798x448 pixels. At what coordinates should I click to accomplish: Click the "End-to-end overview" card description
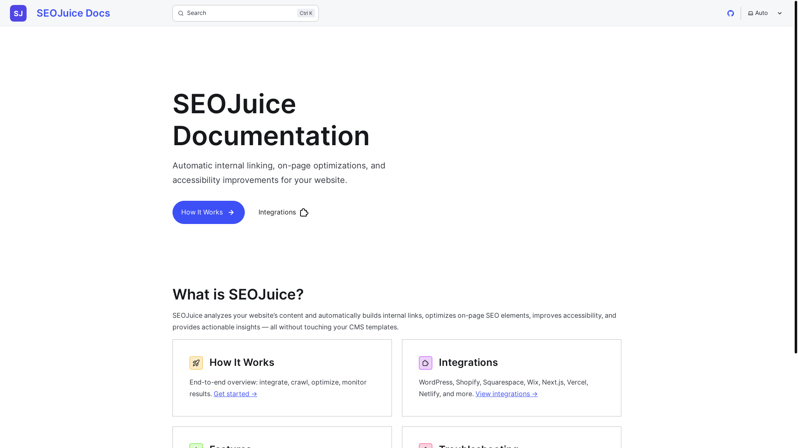(x=278, y=388)
